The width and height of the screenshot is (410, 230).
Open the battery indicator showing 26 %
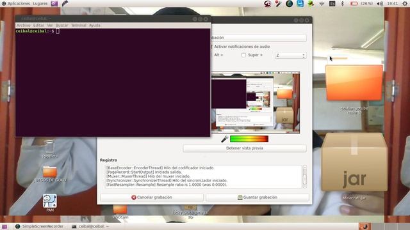pos(361,4)
